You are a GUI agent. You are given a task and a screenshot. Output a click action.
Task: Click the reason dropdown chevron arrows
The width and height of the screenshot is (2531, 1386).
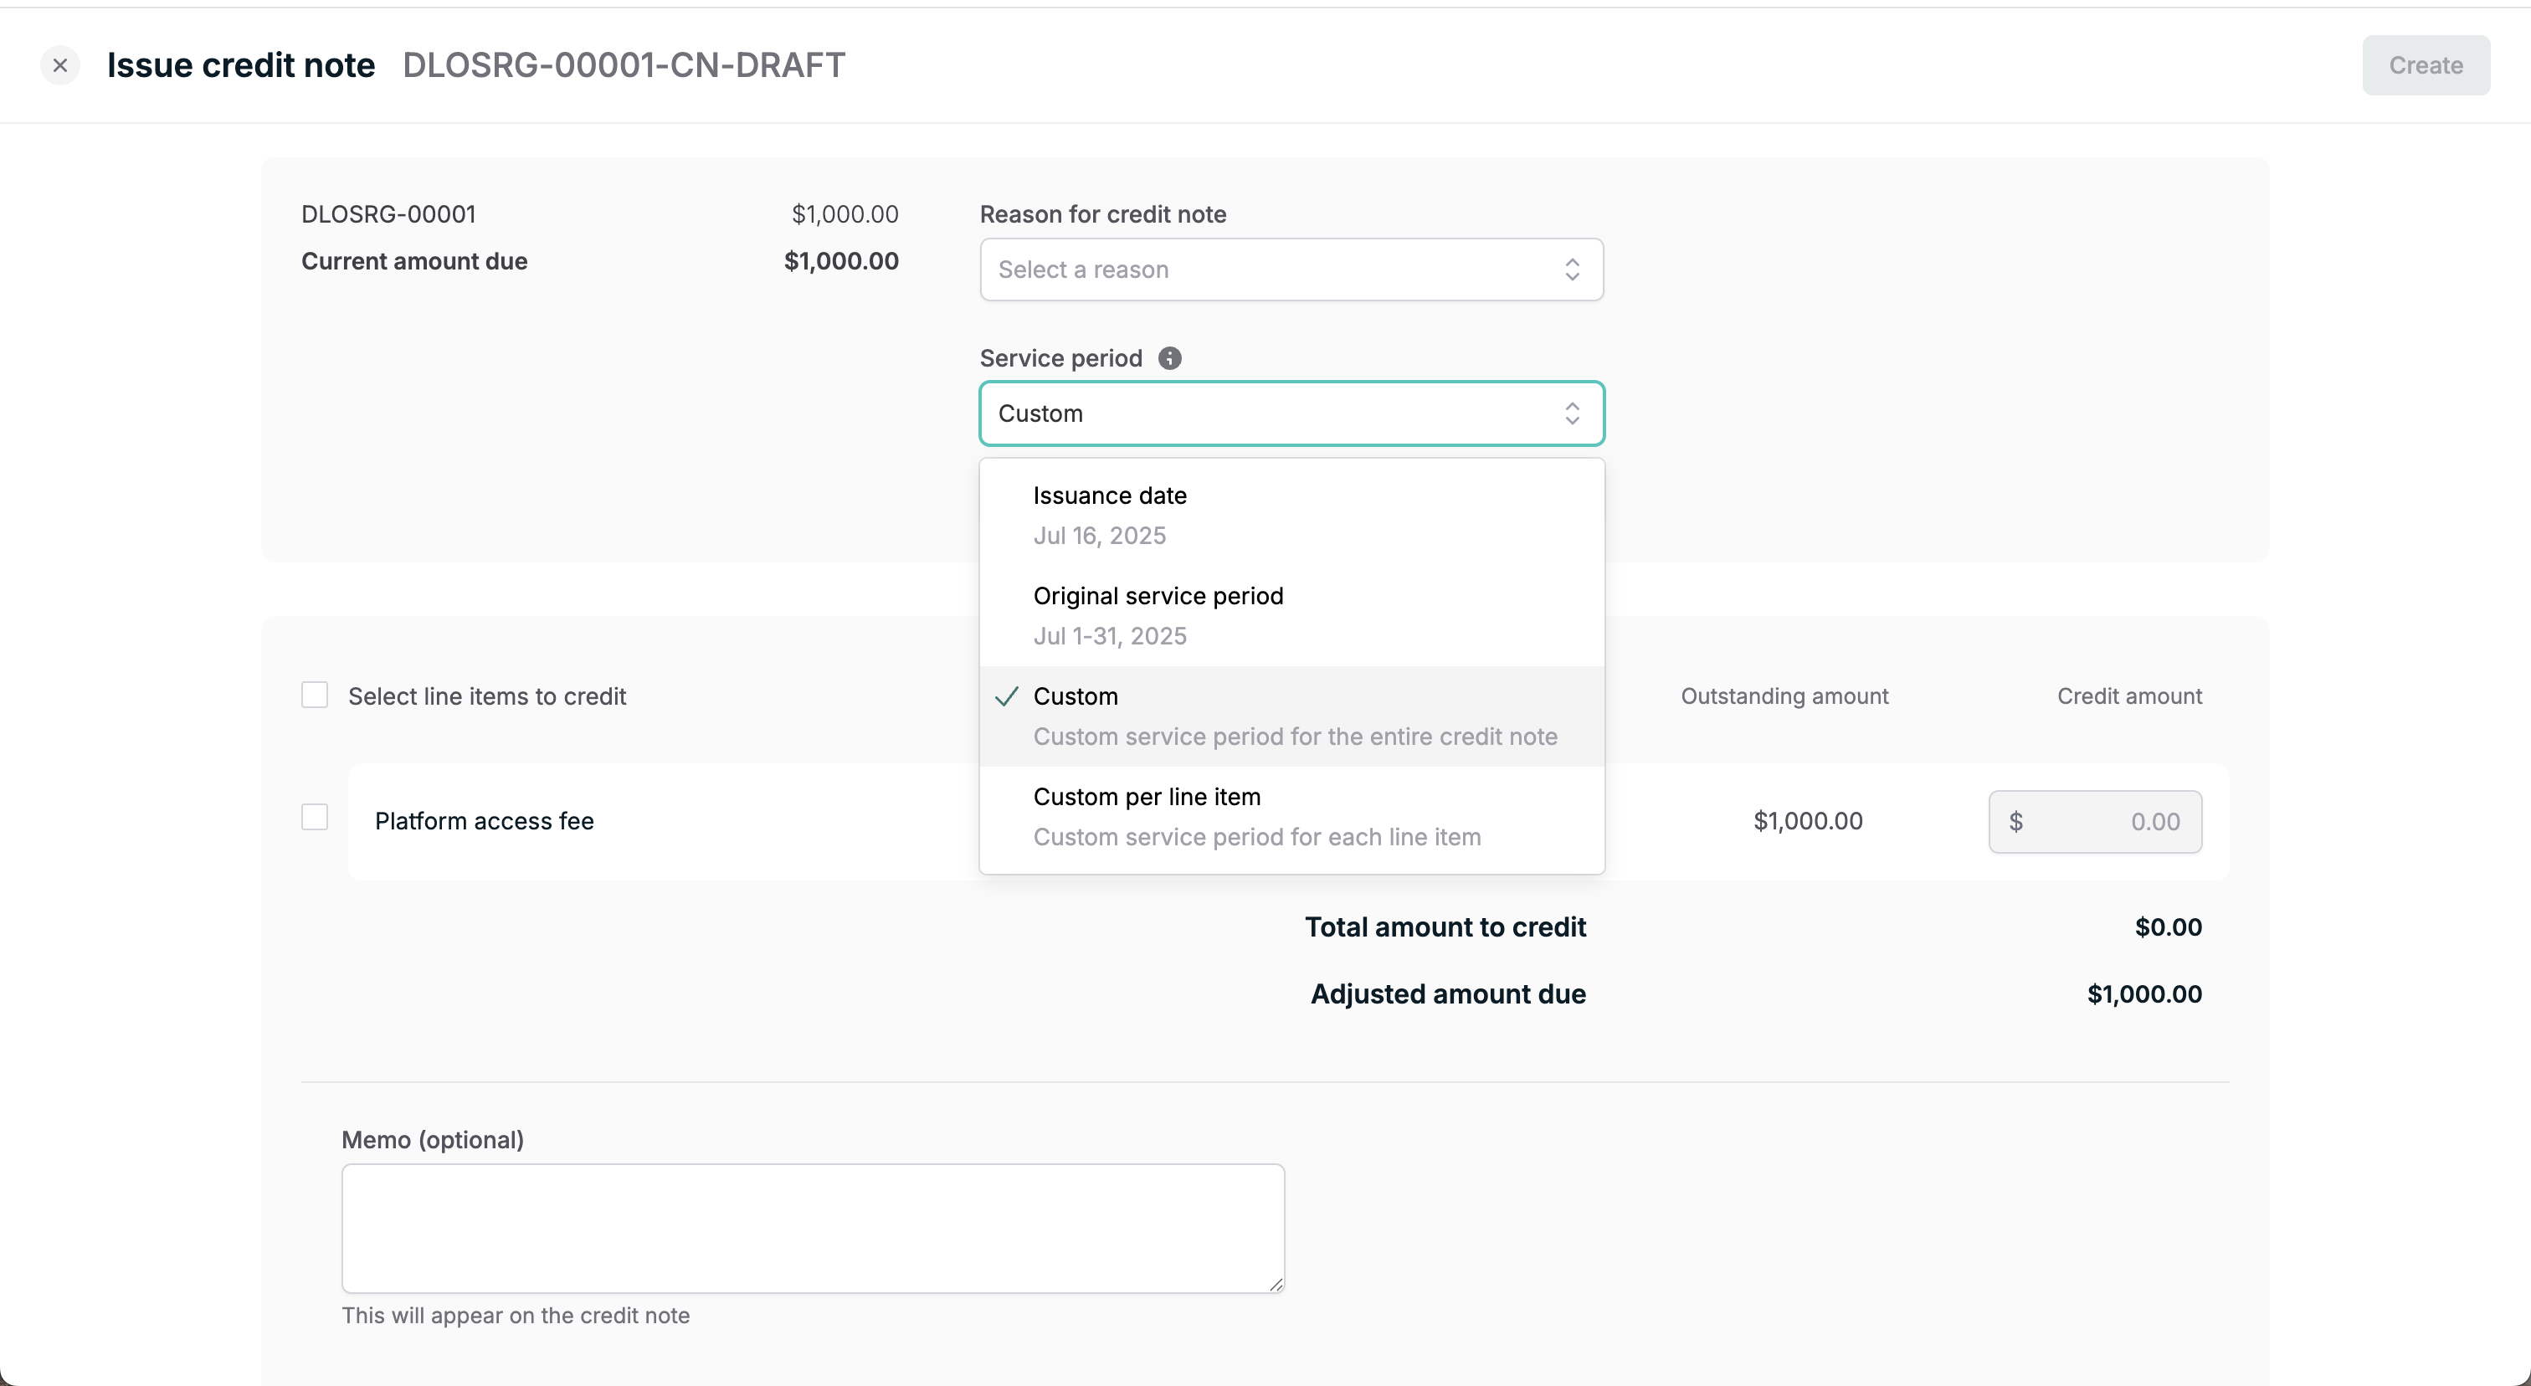coord(1572,269)
